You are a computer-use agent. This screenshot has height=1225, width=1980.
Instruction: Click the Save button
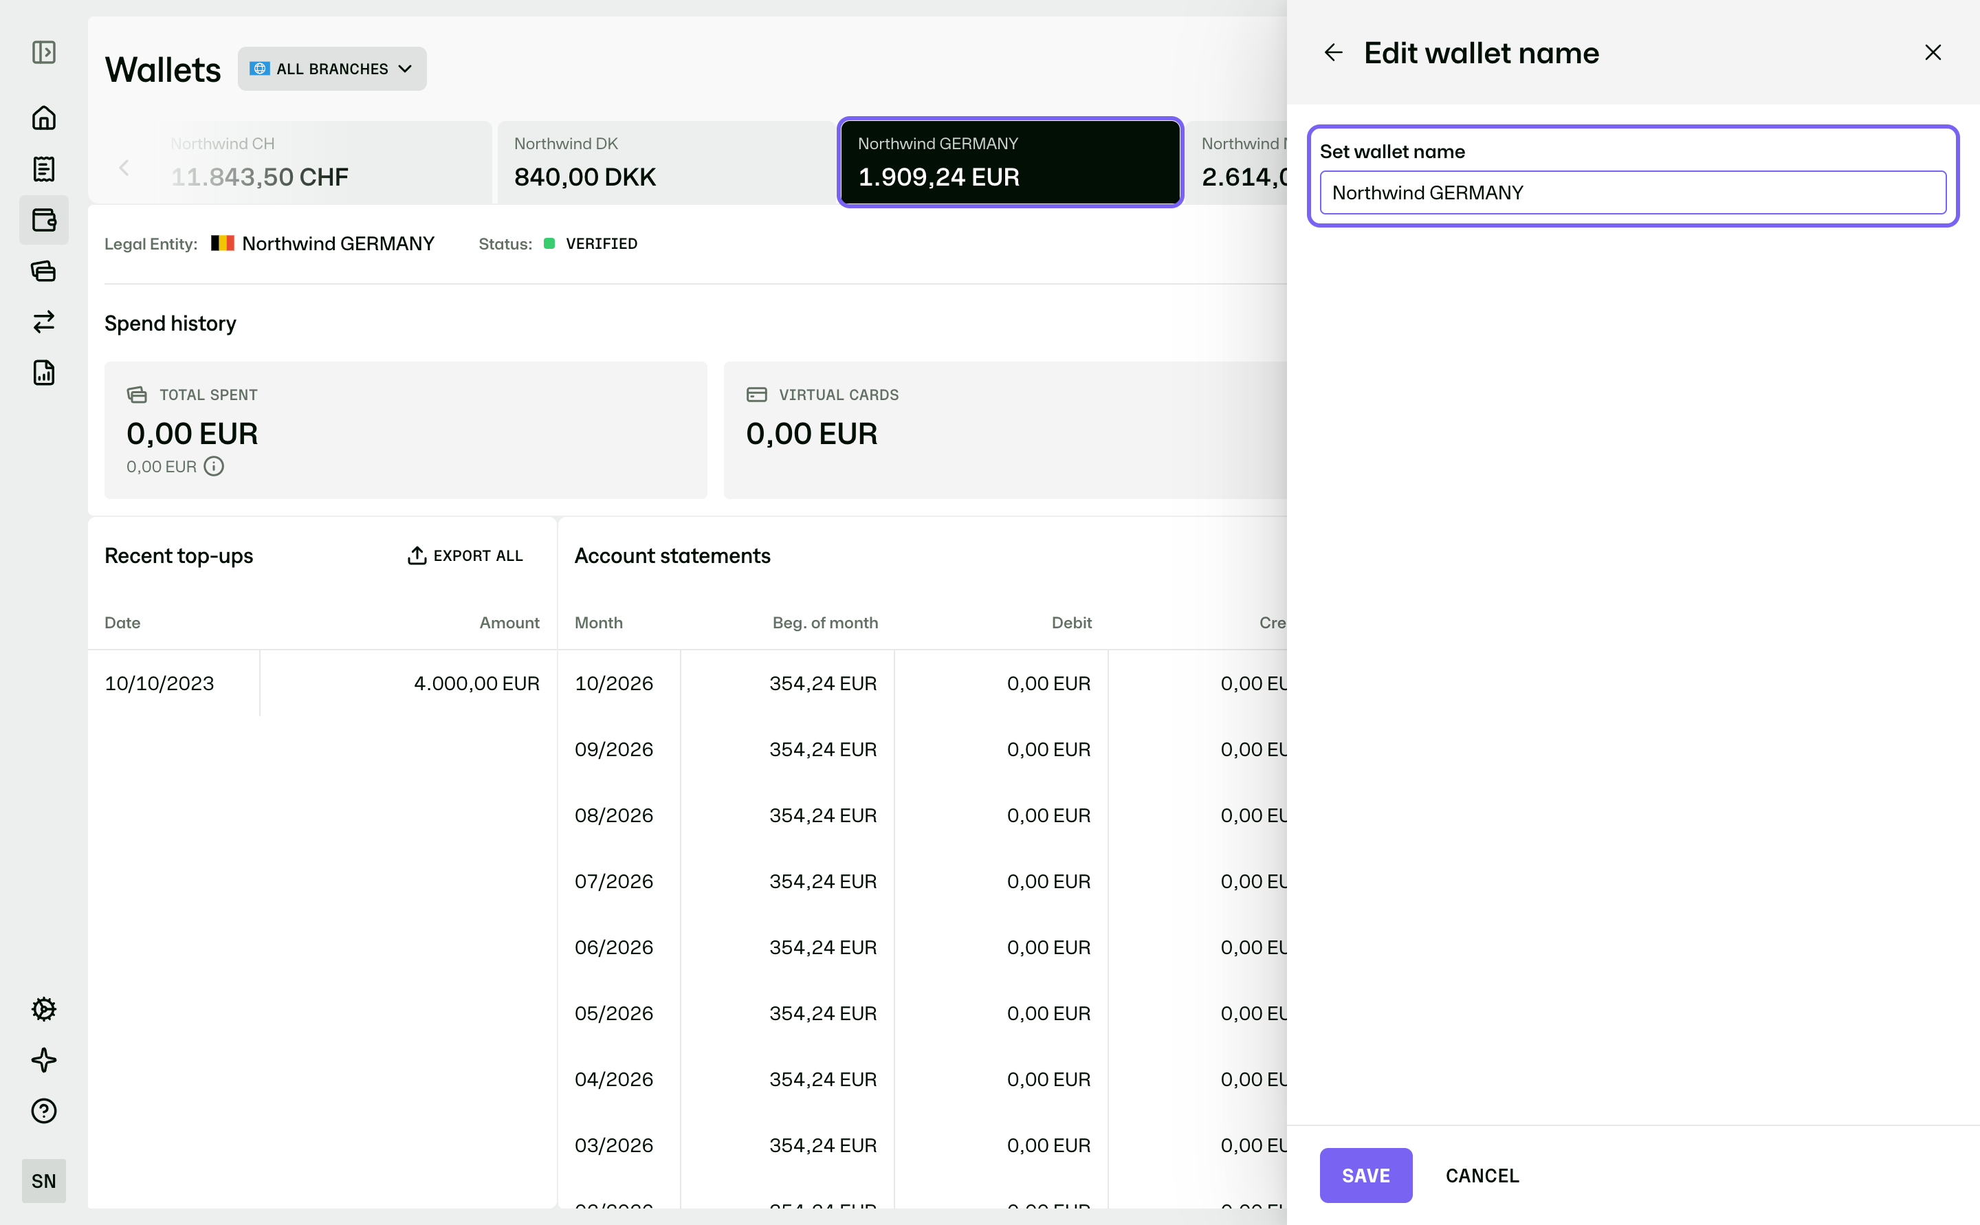click(1366, 1176)
